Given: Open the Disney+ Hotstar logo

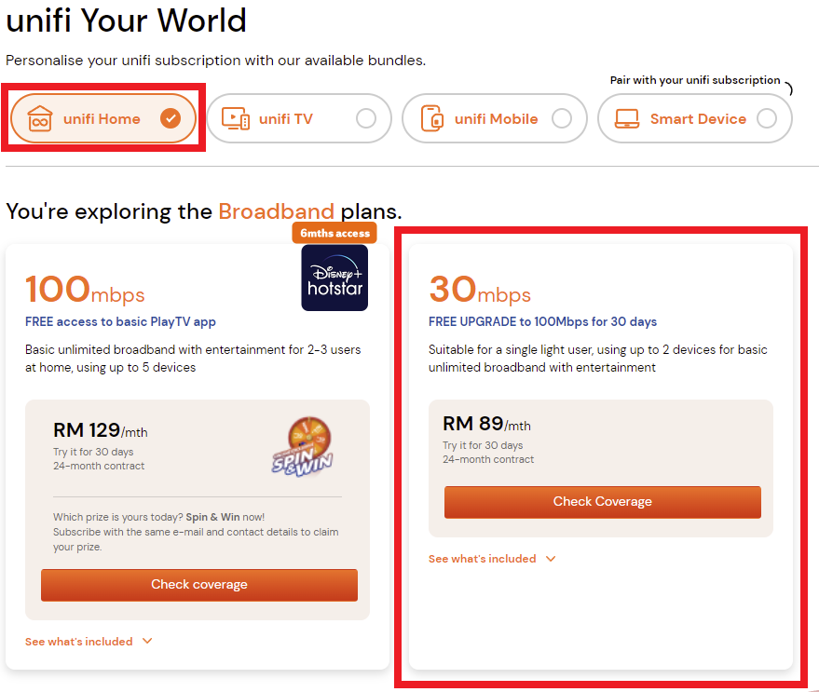Looking at the screenshot, I should (x=334, y=278).
